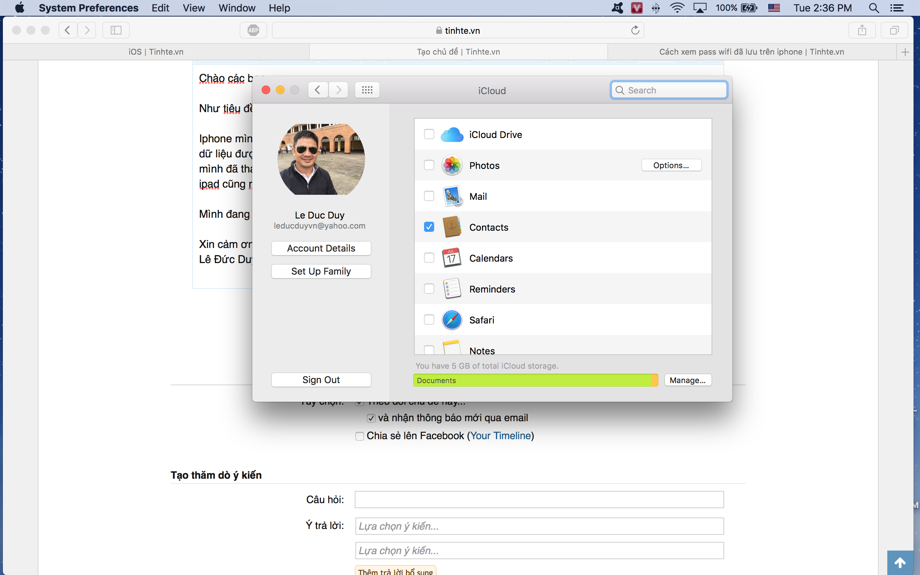Toggle the Safari sidebar icon
Screen dimensions: 920x575
(116, 30)
